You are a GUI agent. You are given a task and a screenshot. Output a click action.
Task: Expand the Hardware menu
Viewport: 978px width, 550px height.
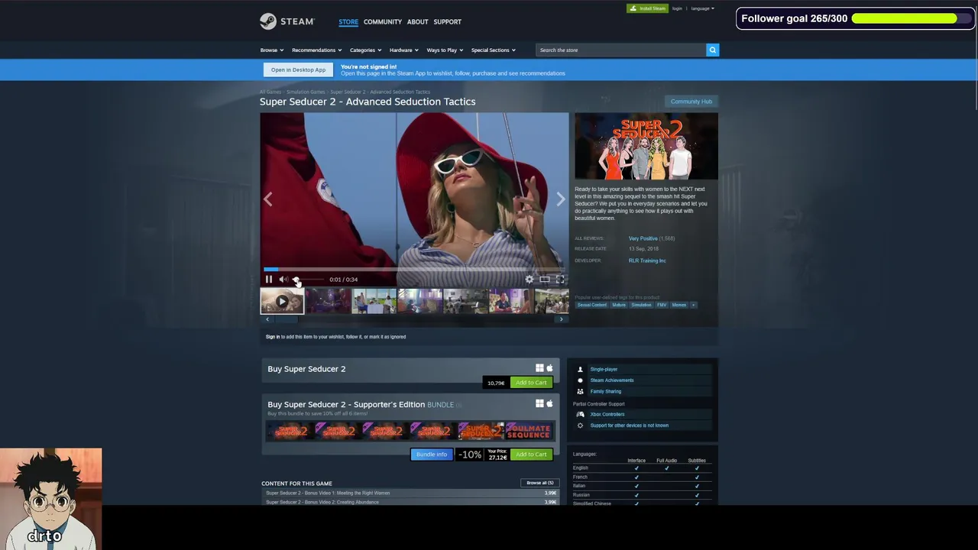click(x=403, y=50)
